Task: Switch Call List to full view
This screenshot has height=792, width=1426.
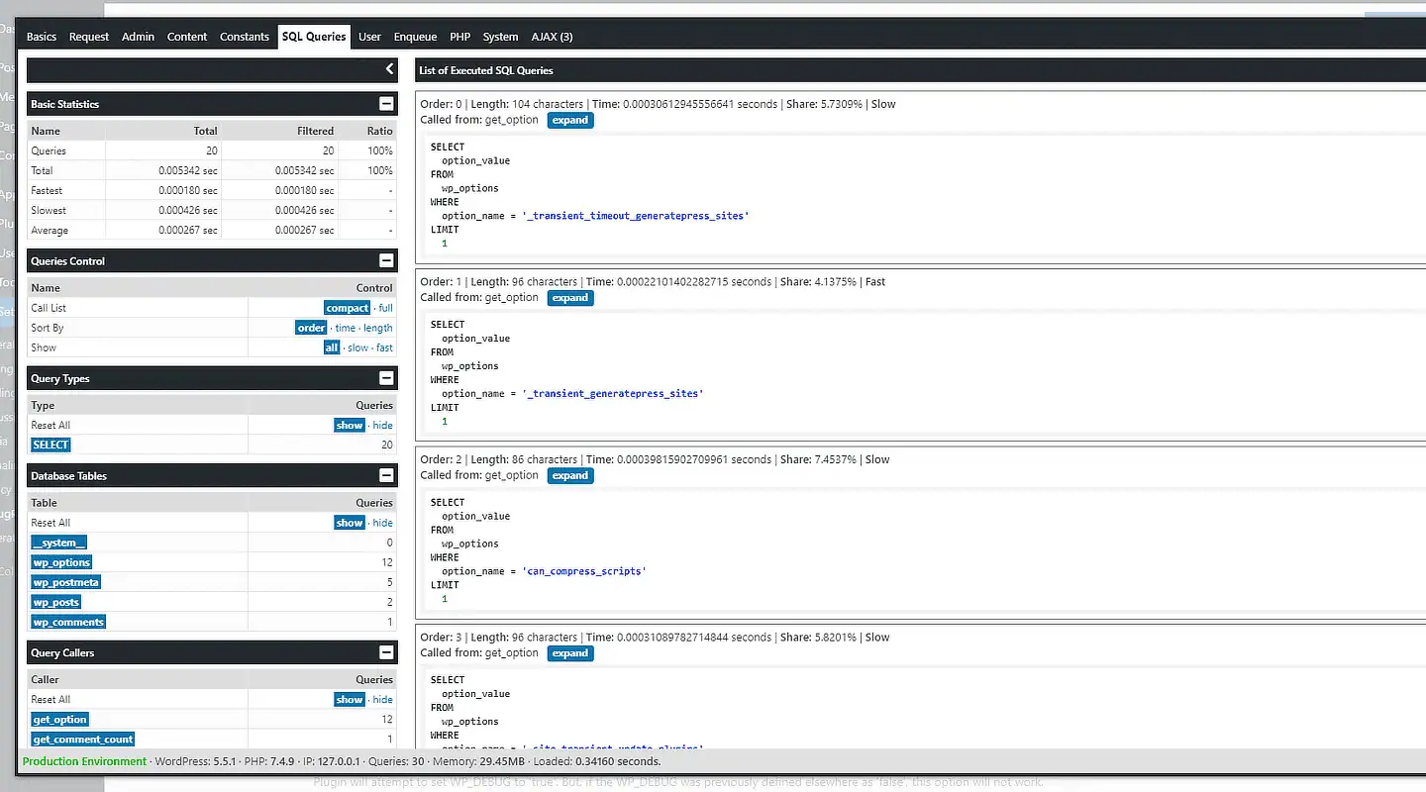Action: point(384,308)
